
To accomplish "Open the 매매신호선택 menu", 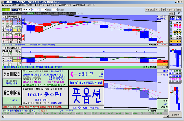I will [25, 5].
